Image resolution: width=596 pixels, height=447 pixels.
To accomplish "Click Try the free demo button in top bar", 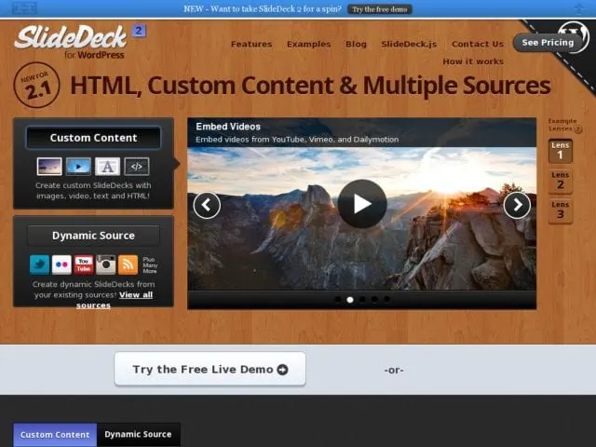I will pos(380,9).
